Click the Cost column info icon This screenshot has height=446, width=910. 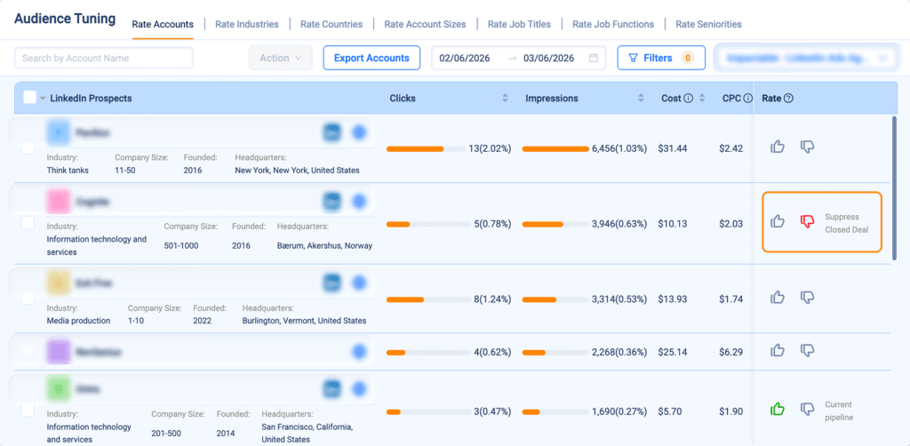(x=689, y=98)
